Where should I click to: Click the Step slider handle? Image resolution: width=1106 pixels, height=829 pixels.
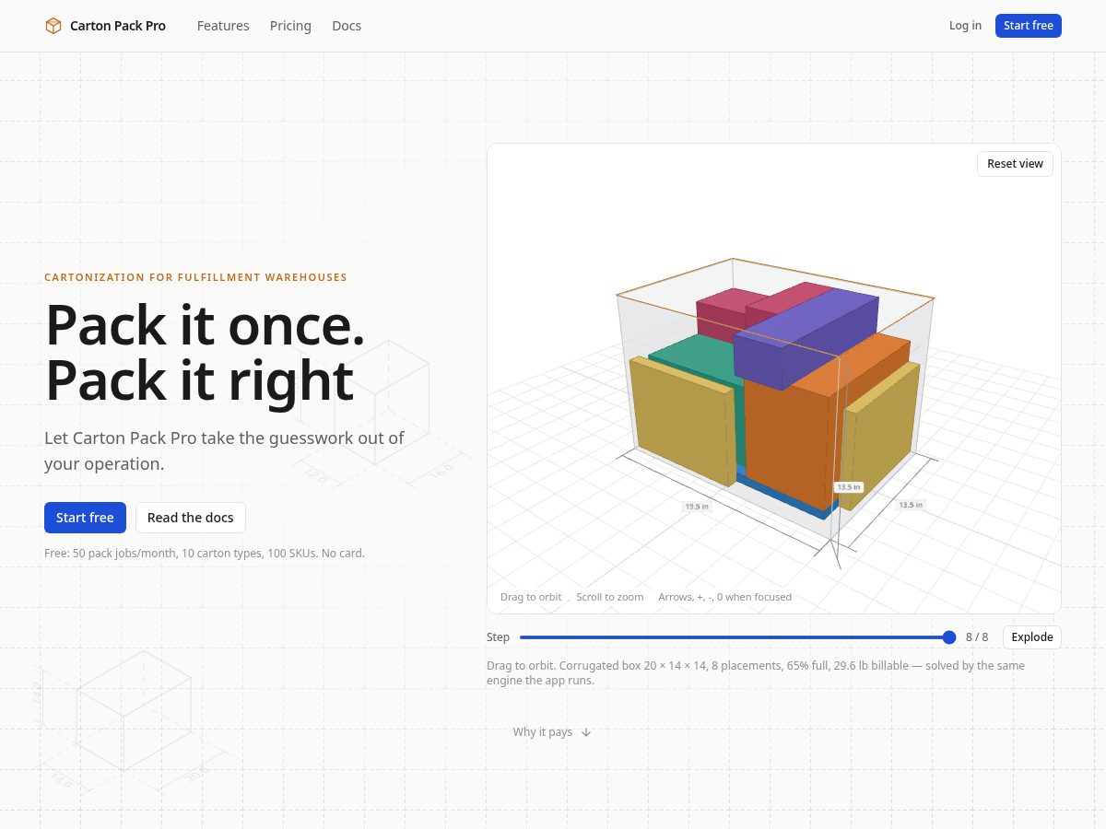[x=949, y=637]
